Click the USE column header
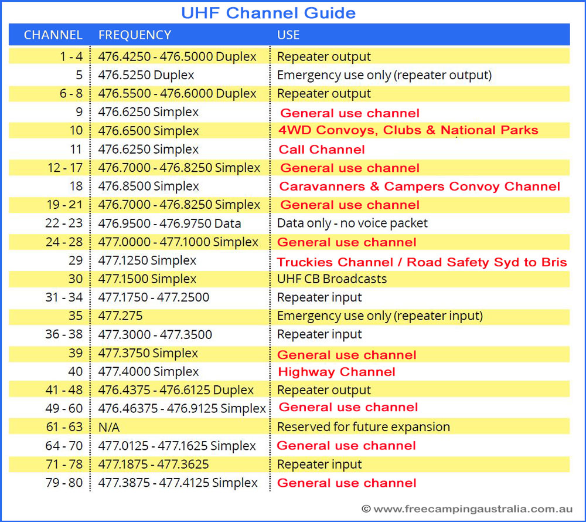Image resolution: width=586 pixels, height=522 pixels. pyautogui.click(x=288, y=35)
